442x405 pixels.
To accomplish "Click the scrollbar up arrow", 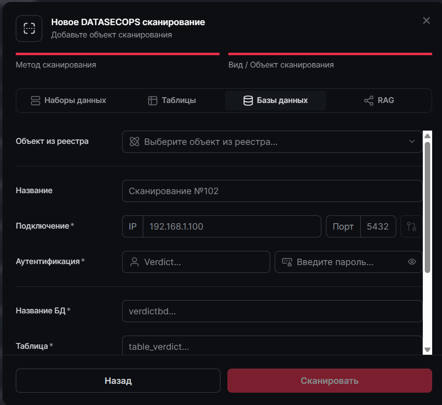I will tap(427, 136).
